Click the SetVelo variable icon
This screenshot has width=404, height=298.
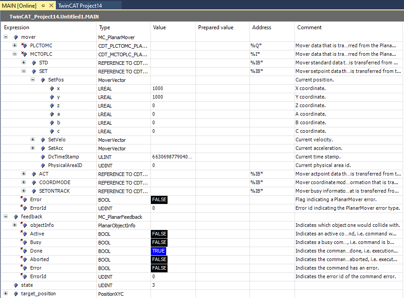pyautogui.click(x=43, y=140)
